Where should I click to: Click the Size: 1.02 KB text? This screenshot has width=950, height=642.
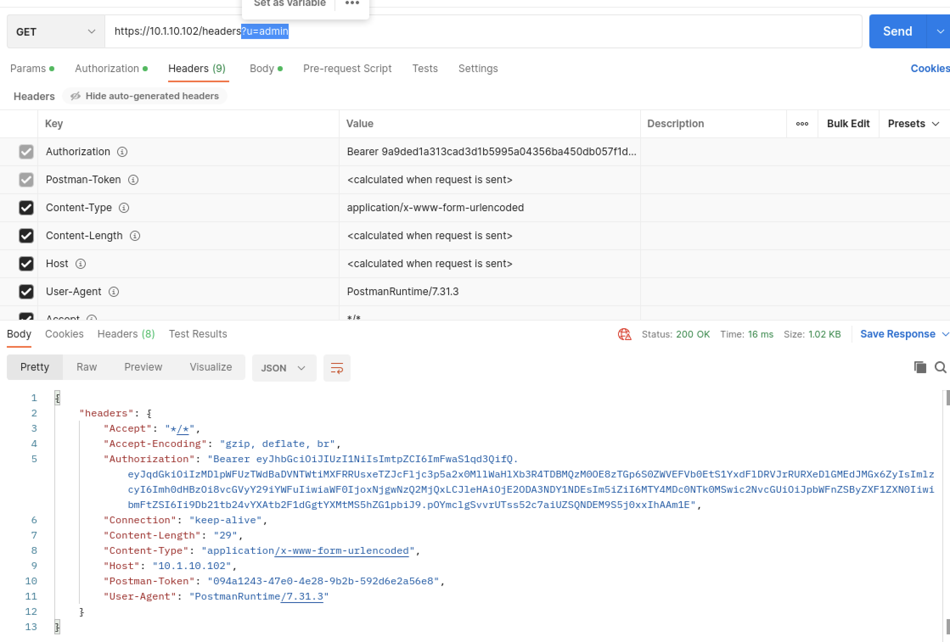812,334
